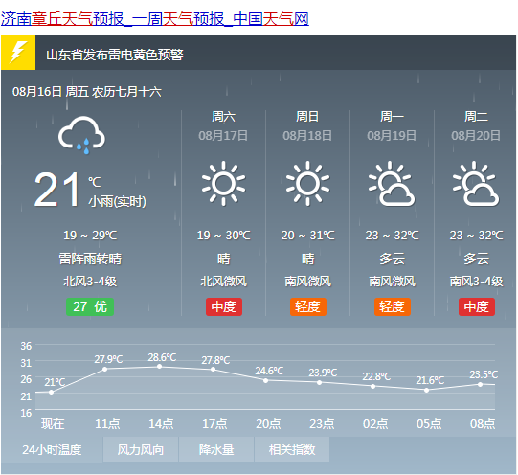
Task: Click the 08点 23.5℃ chart point
Action: point(481,384)
